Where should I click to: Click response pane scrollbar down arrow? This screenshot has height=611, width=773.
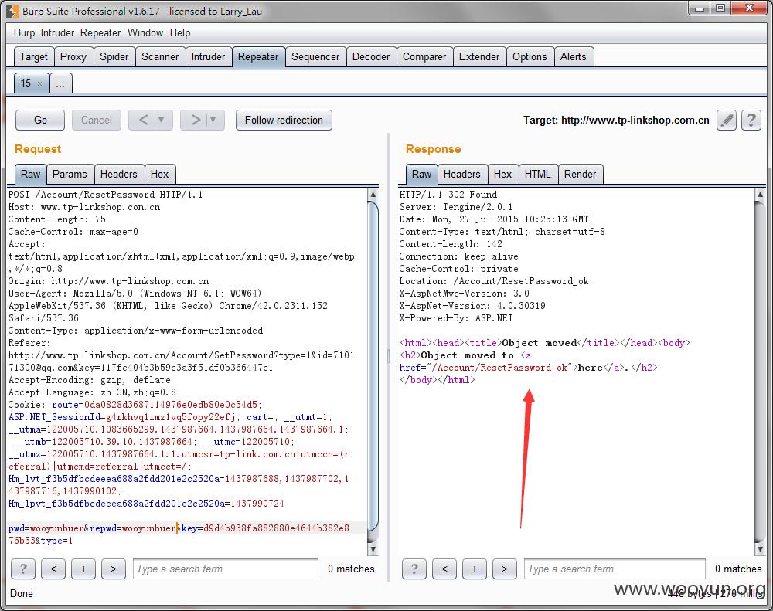click(760, 549)
